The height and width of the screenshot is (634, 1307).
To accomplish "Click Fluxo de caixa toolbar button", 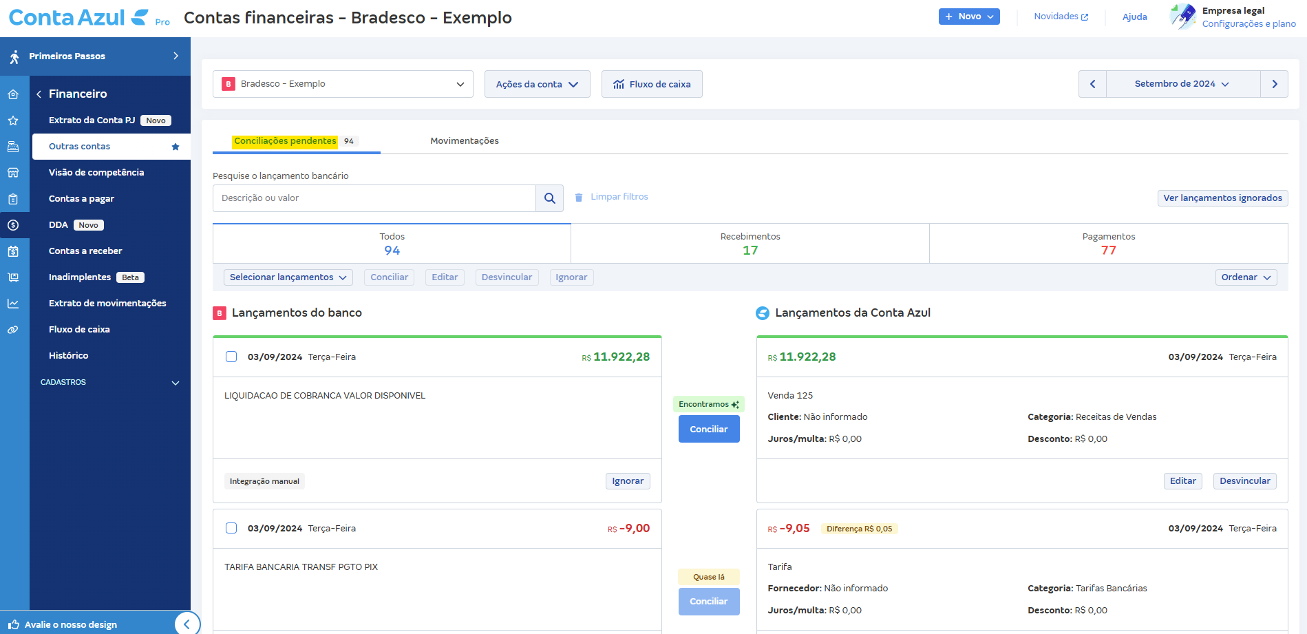I will pos(652,84).
